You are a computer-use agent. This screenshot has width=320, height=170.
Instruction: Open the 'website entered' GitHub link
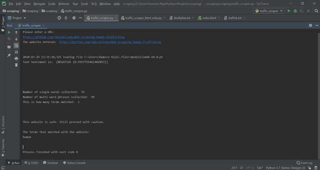coord(110,42)
